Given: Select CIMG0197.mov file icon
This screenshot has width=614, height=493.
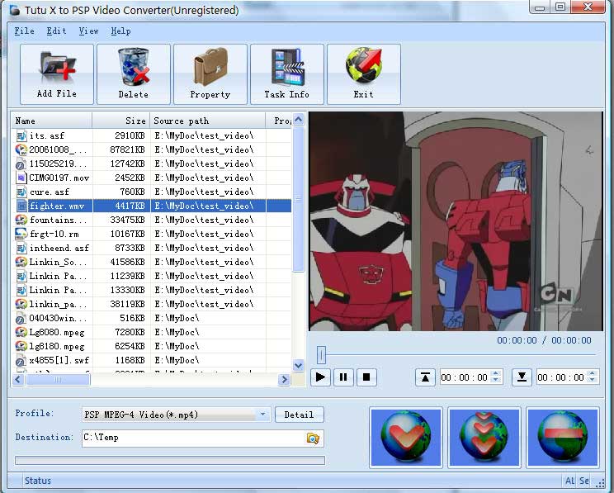Looking at the screenshot, I should click(21, 178).
